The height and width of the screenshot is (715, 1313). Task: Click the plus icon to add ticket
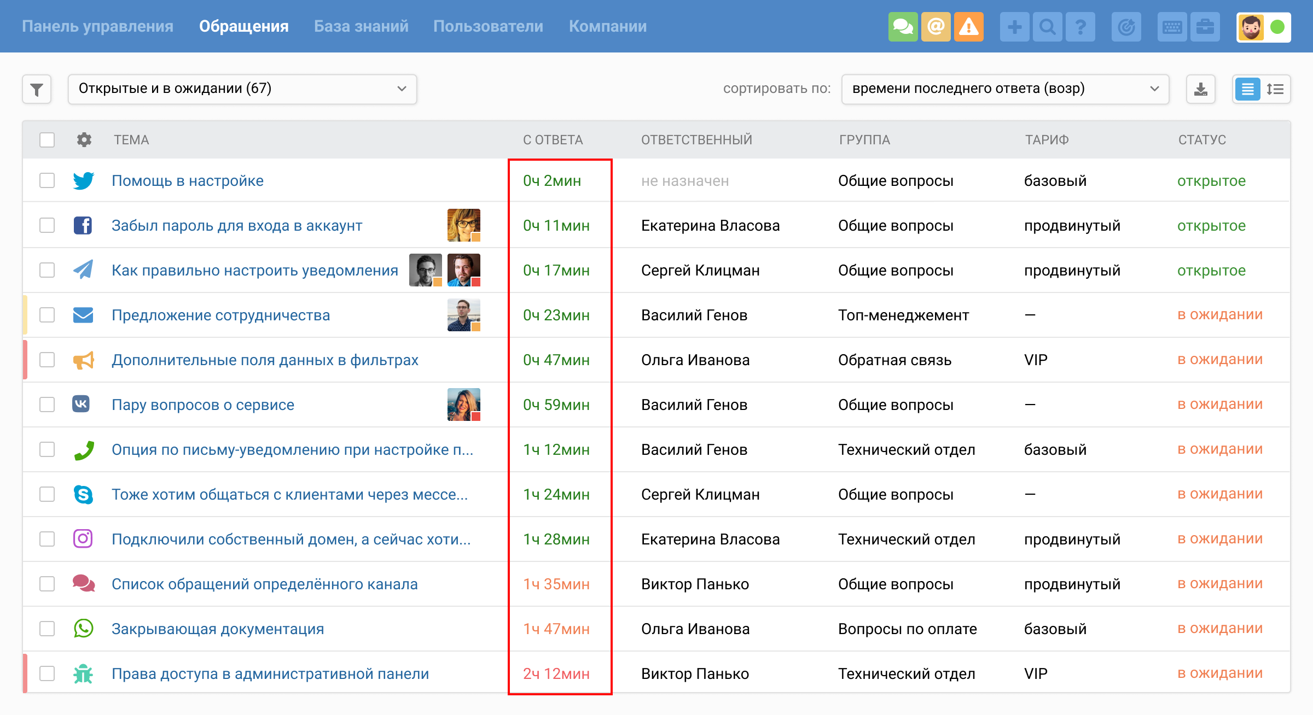[x=1014, y=27]
